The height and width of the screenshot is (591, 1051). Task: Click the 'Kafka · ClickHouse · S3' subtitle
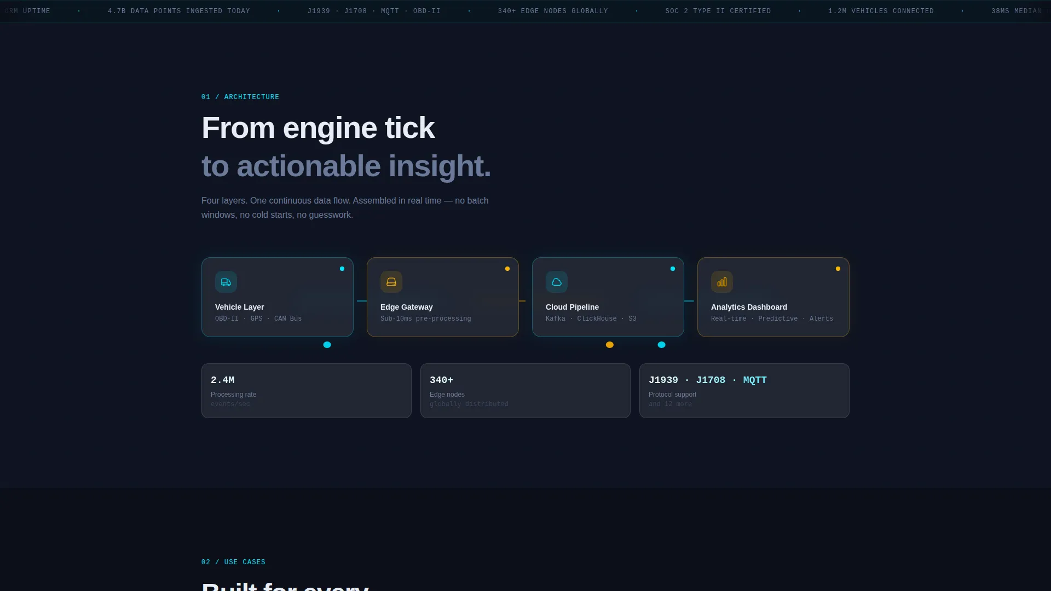pyautogui.click(x=591, y=318)
